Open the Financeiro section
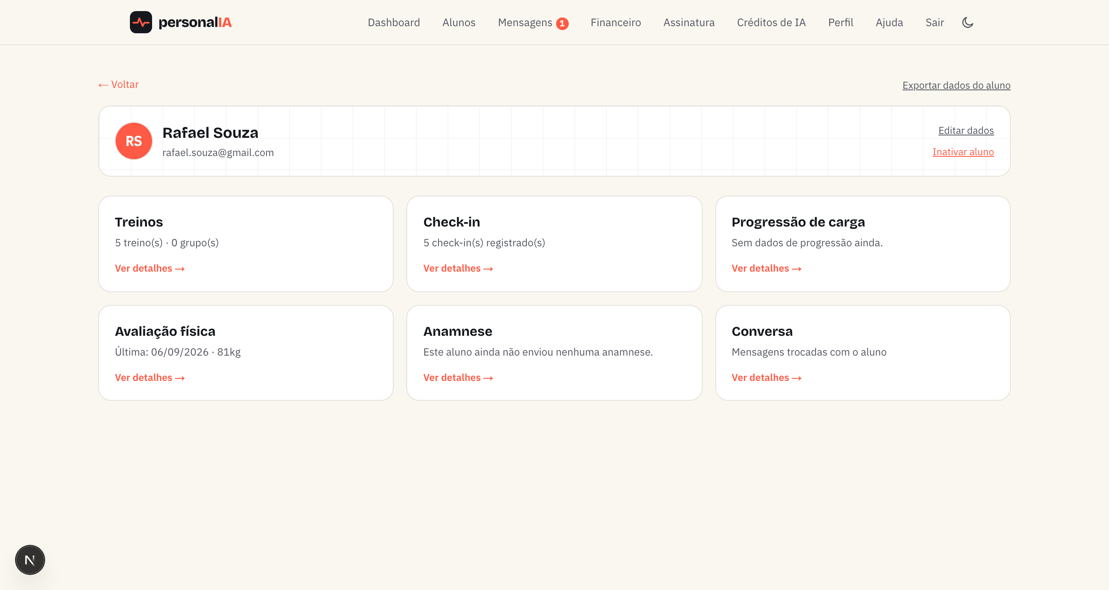This screenshot has height=590, width=1109. [615, 23]
